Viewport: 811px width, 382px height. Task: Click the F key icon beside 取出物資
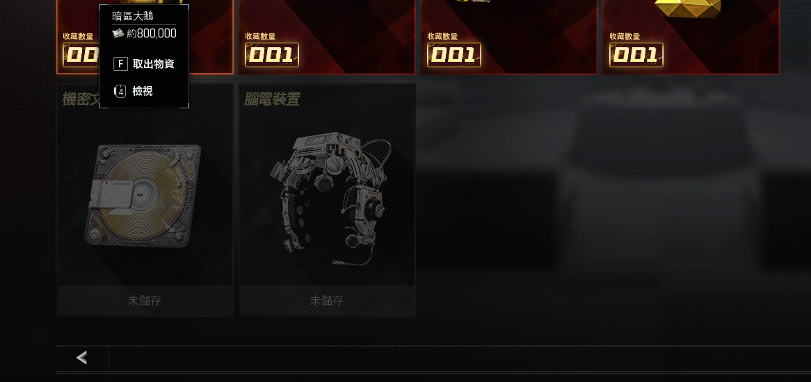click(120, 64)
